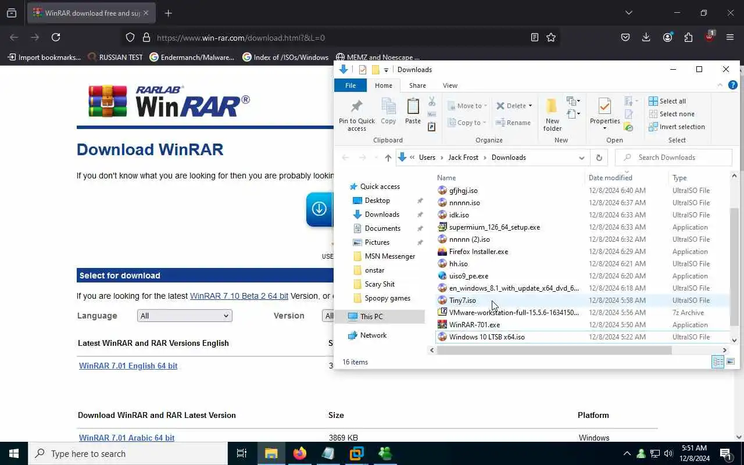Open the Language combo box on WinRAR page
The height and width of the screenshot is (465, 744).
[x=185, y=316]
